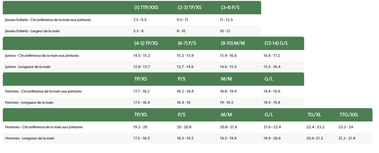Click the "(4-5) TP/XS" Juniors header

tap(147, 43)
